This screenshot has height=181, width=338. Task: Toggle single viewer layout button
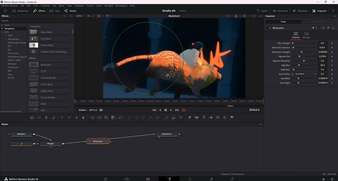pos(254,16)
